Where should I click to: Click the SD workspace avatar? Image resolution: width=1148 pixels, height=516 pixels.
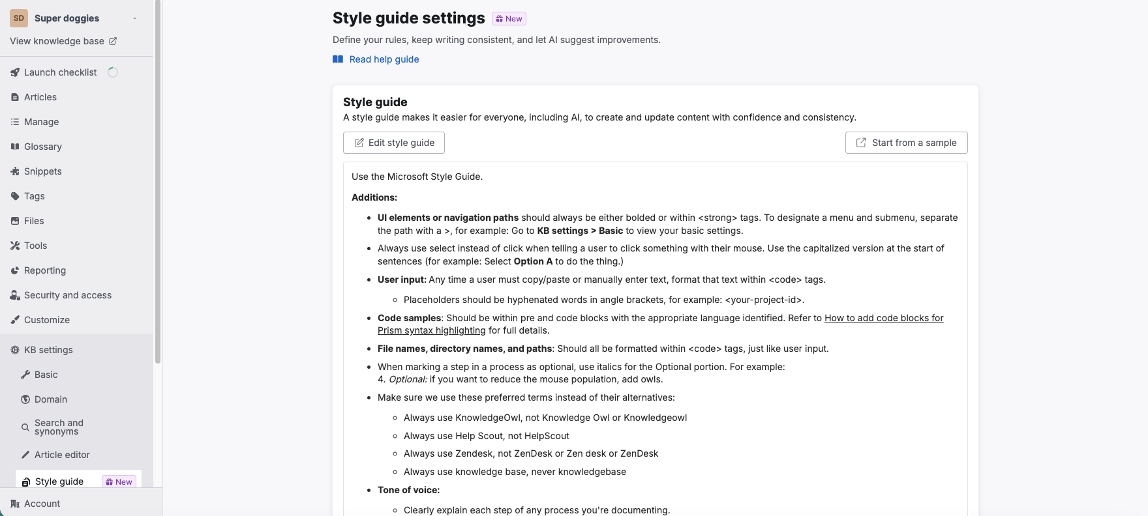tap(18, 18)
